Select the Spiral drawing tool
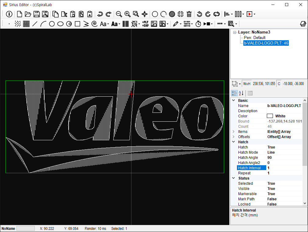 (95, 24)
